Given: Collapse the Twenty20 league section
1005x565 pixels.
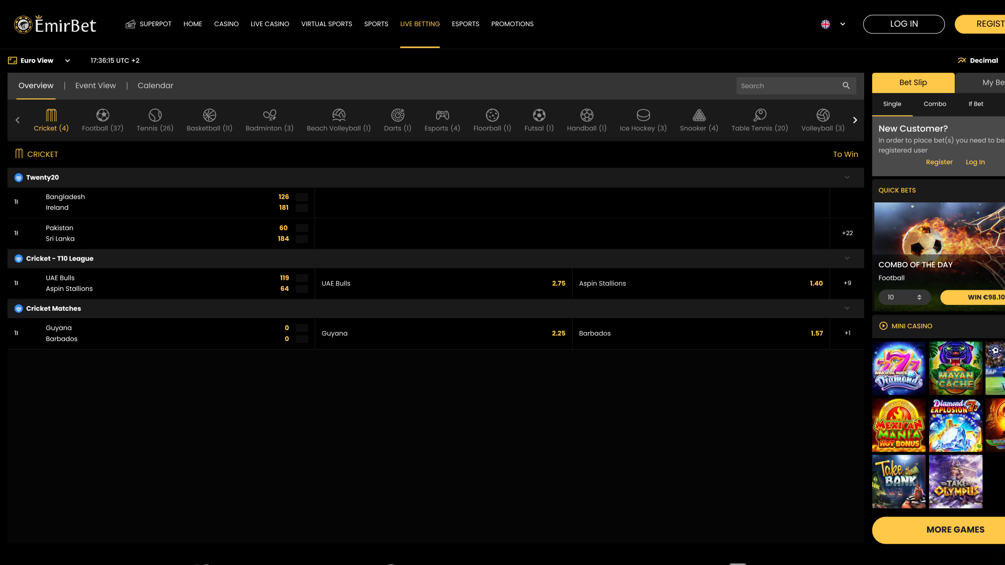Looking at the screenshot, I should click(846, 177).
